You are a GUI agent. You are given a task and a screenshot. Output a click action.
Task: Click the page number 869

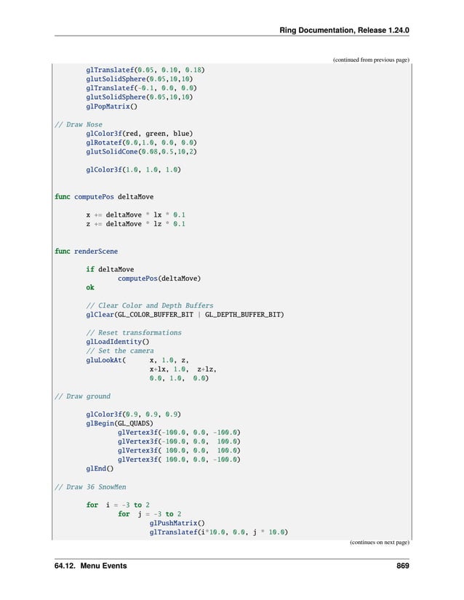coord(402,566)
